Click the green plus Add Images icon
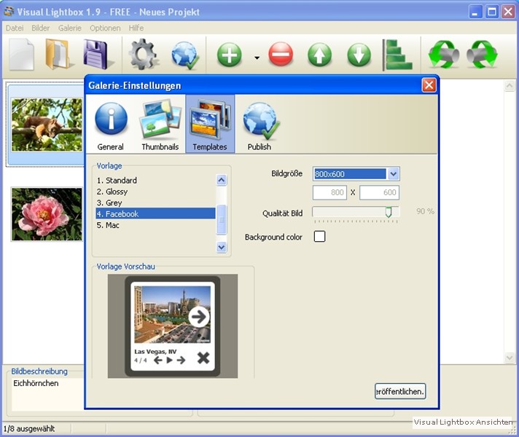Viewport: 519px width, 437px height. (230, 55)
